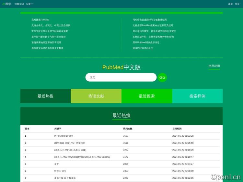Click timestamp 2024-01-20 20:26:59
This screenshot has height=182, width=243.
(x=183, y=171)
